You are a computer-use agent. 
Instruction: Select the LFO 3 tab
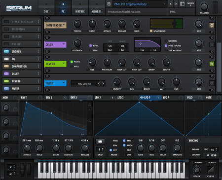pyautogui.click(x=150, y=98)
